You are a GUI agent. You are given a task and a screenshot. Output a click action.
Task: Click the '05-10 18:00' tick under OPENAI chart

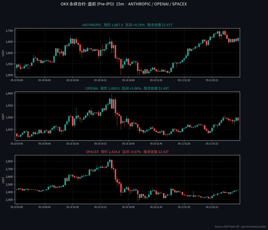128,144
